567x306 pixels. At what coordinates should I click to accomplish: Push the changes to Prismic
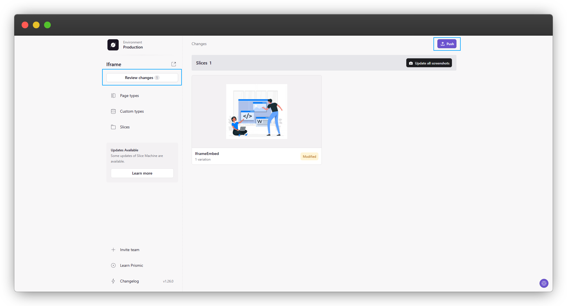(447, 44)
